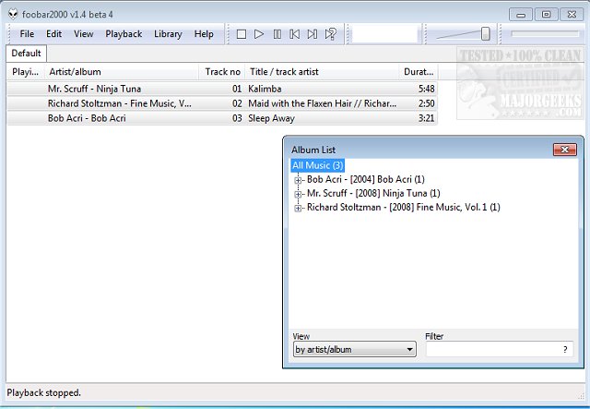This screenshot has width=590, height=409.
Task: Skip to previous track button
Action: 294,34
